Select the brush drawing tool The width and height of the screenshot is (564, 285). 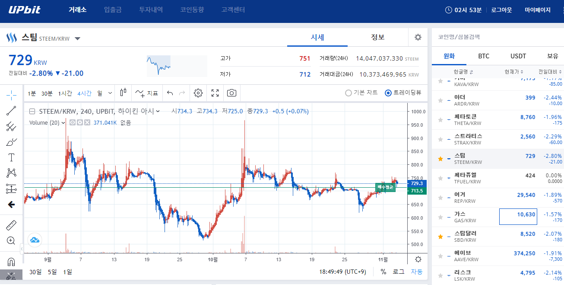coord(12,142)
